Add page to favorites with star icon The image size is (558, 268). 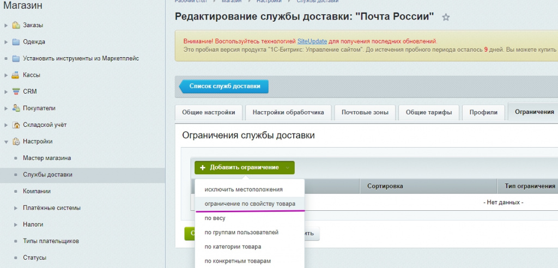[x=446, y=17]
